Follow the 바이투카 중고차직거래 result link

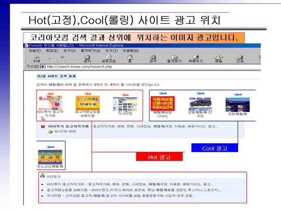[68, 126]
